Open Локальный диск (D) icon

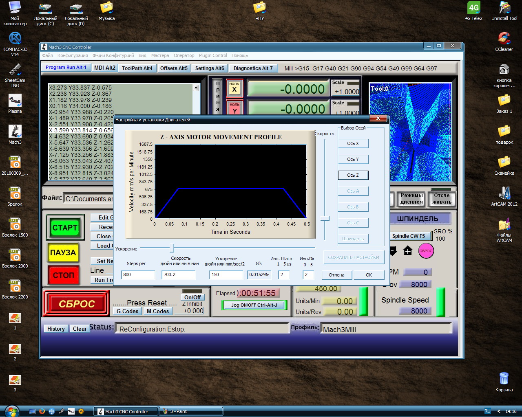(76, 13)
